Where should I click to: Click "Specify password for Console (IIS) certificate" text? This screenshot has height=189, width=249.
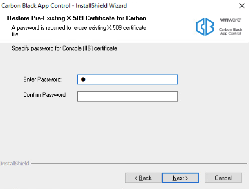(64, 48)
